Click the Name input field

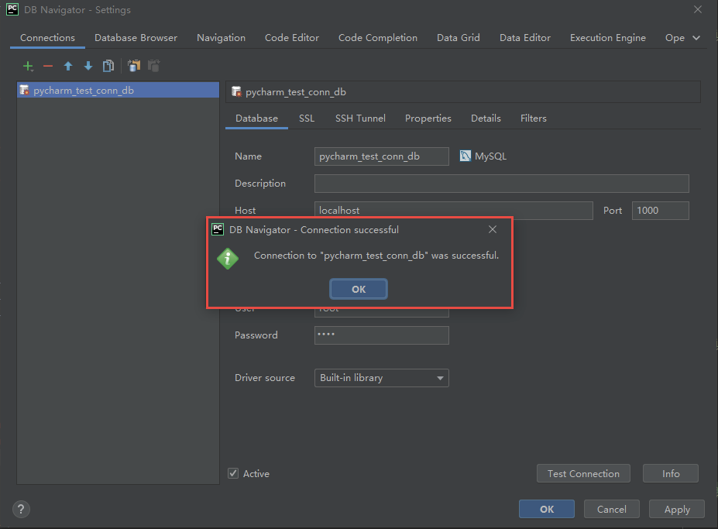pos(381,156)
